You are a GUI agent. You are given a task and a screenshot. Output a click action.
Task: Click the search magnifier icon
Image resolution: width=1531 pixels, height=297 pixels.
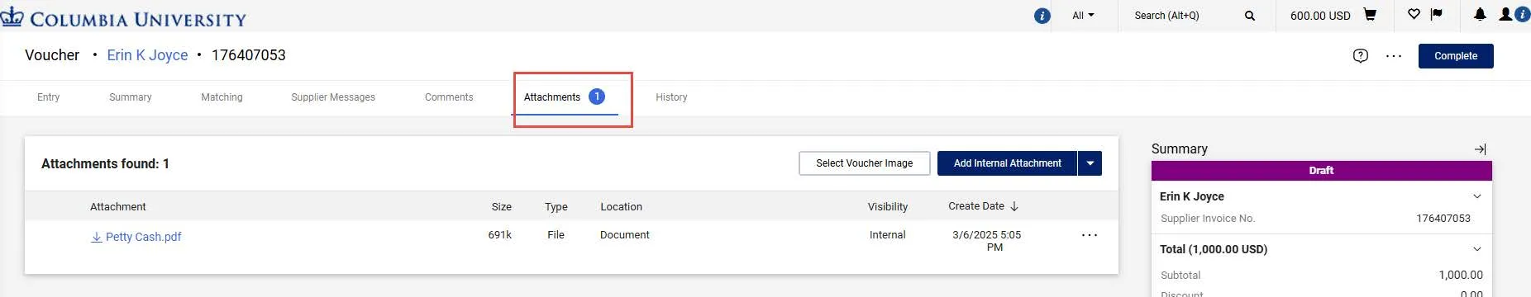click(x=1250, y=16)
